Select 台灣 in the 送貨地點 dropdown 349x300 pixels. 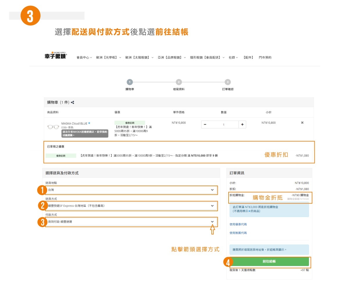click(x=130, y=190)
